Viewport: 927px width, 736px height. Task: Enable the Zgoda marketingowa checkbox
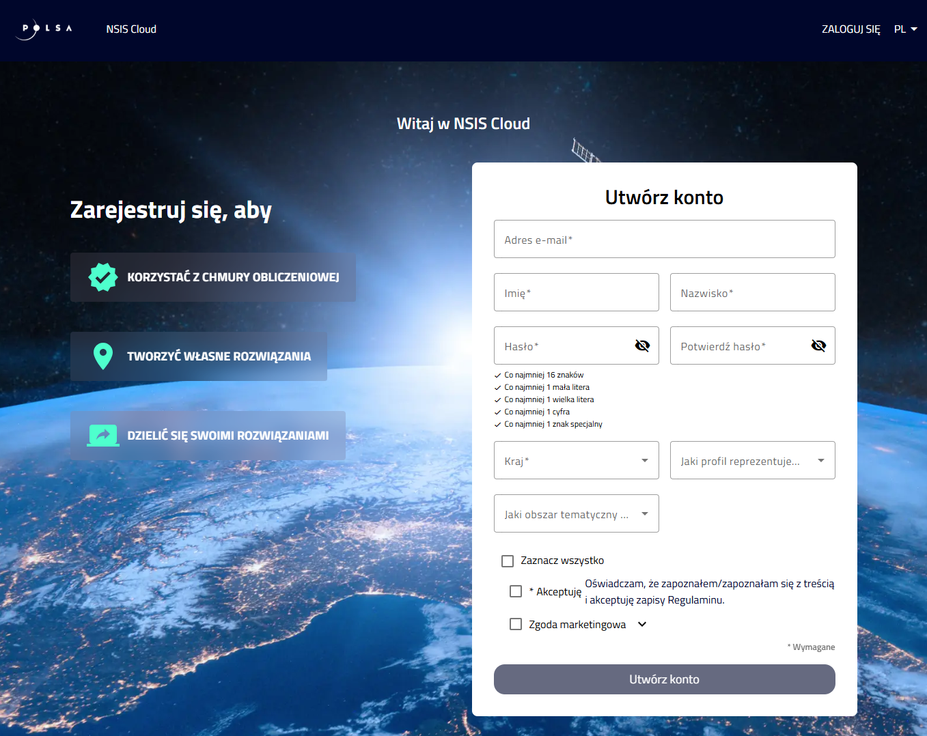tap(516, 624)
